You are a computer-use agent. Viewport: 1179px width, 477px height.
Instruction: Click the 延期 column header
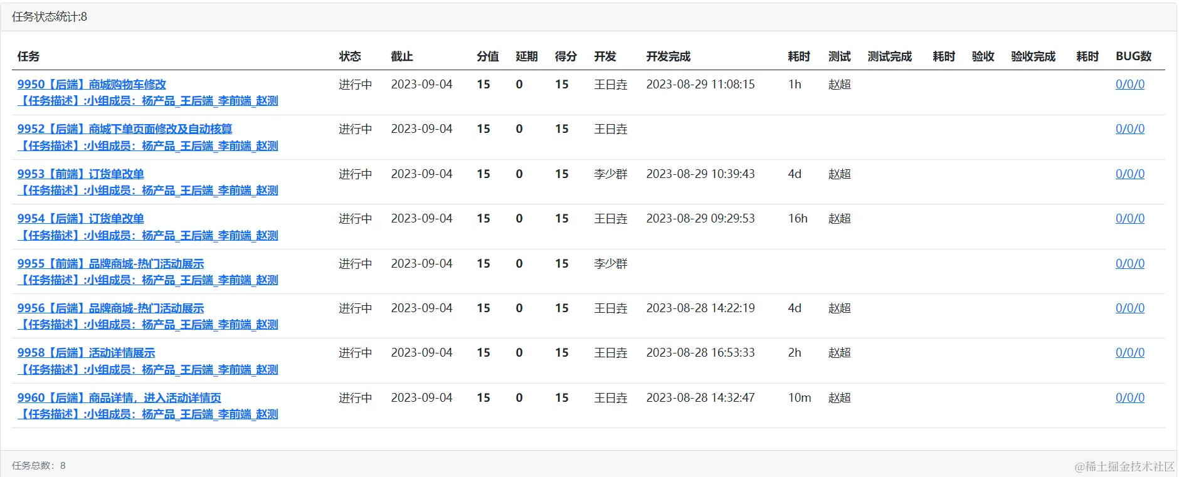click(527, 56)
